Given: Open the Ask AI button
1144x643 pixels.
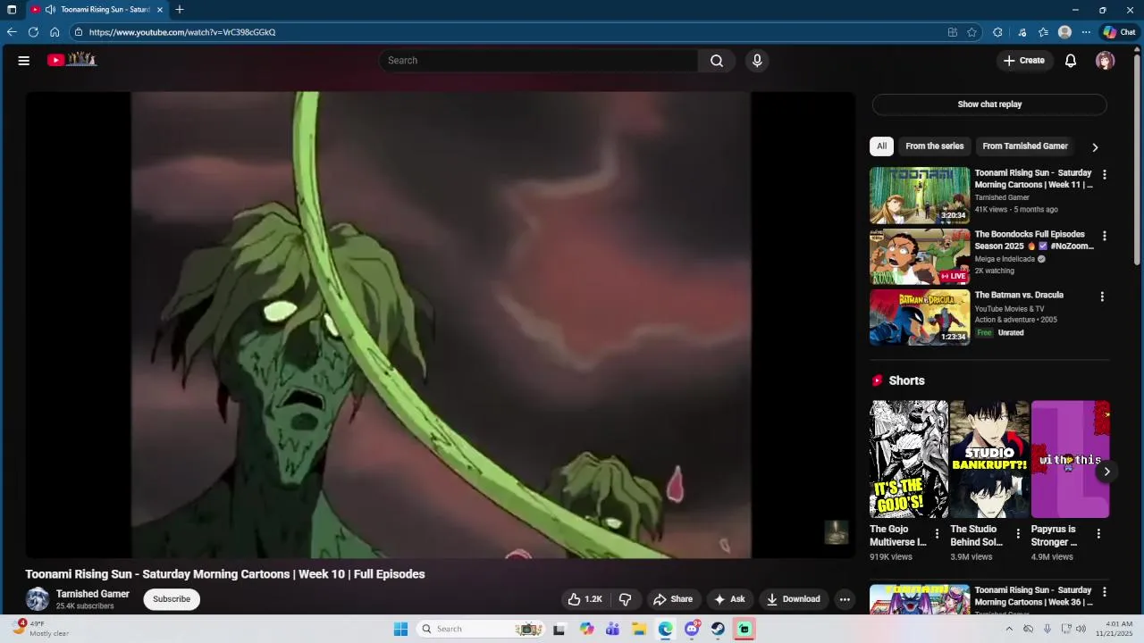Looking at the screenshot, I should point(729,599).
